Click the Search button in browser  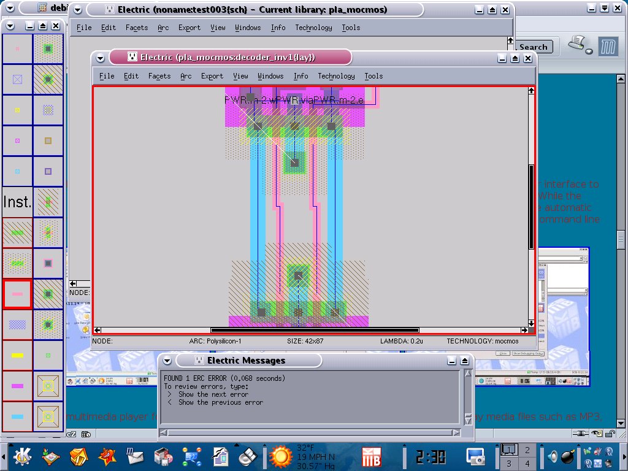(533, 47)
